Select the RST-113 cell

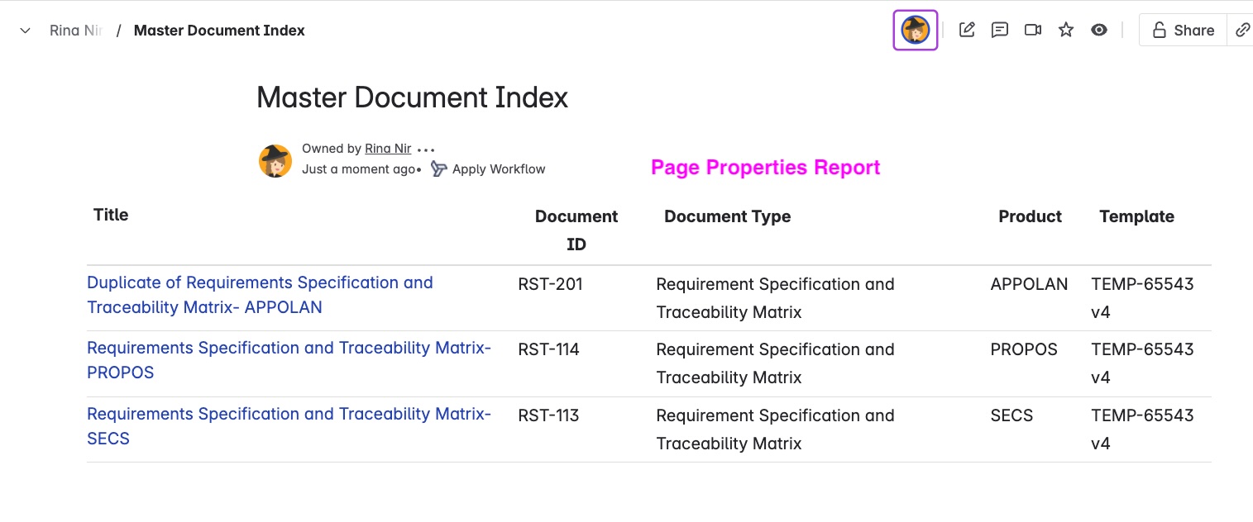[548, 415]
